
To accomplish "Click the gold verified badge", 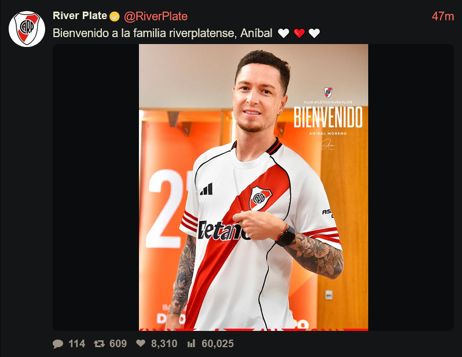I will (x=115, y=17).
